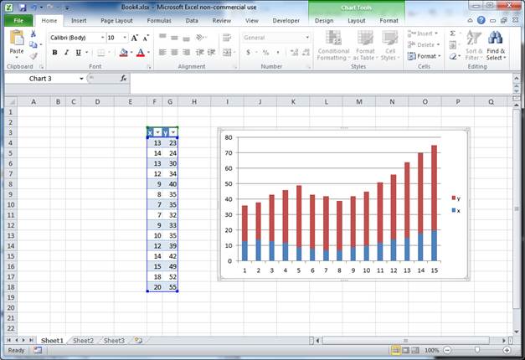
Task: Toggle Underline formatting
Action: pos(79,53)
